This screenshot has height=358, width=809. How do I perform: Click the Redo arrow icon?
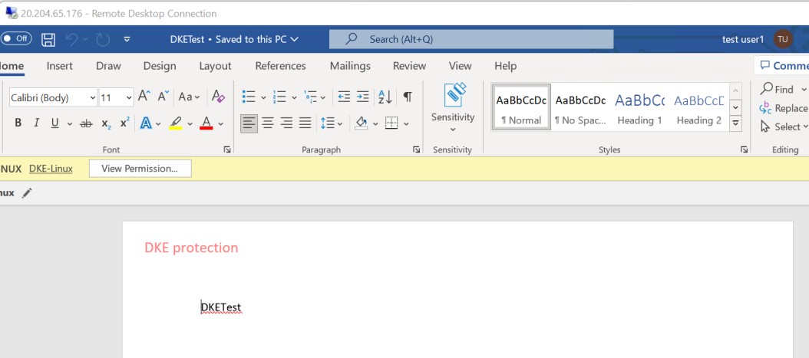click(103, 39)
